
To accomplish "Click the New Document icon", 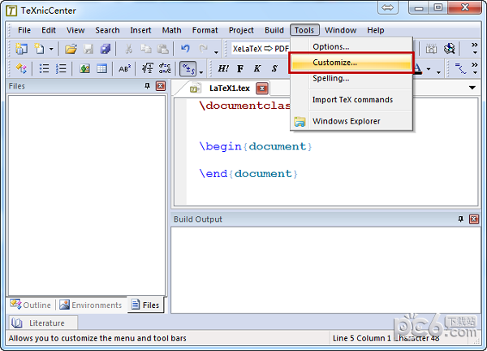I will click(39, 49).
